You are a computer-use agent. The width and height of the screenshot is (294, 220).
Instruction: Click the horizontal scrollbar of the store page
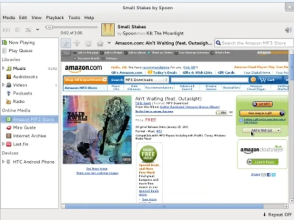[164, 206]
